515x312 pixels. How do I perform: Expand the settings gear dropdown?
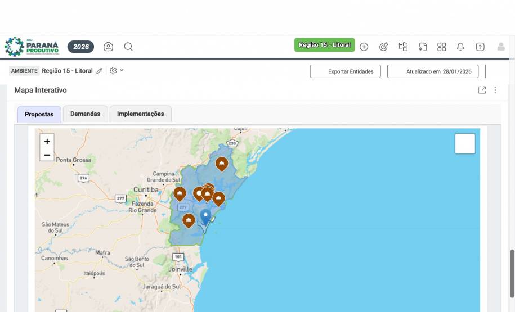pos(117,71)
